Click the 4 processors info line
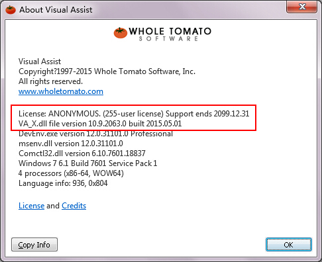 coord(71,173)
